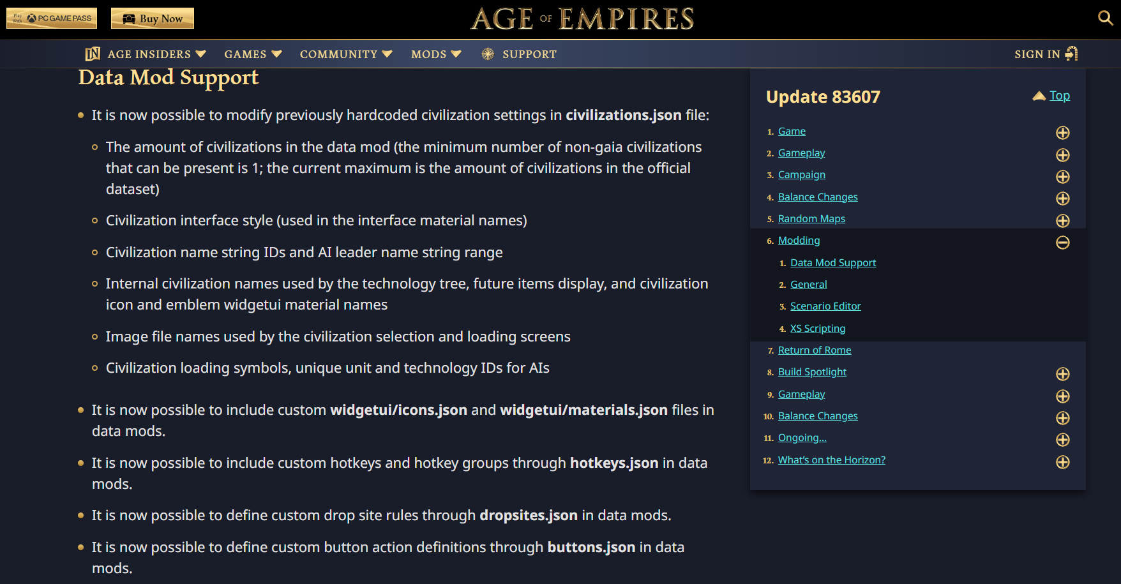Viewport: 1121px width, 584px height.
Task: Click the Top arrow icon
Action: (1039, 96)
